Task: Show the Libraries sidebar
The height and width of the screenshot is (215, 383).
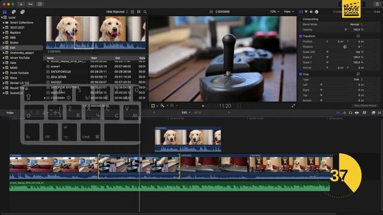Action: coord(5,12)
